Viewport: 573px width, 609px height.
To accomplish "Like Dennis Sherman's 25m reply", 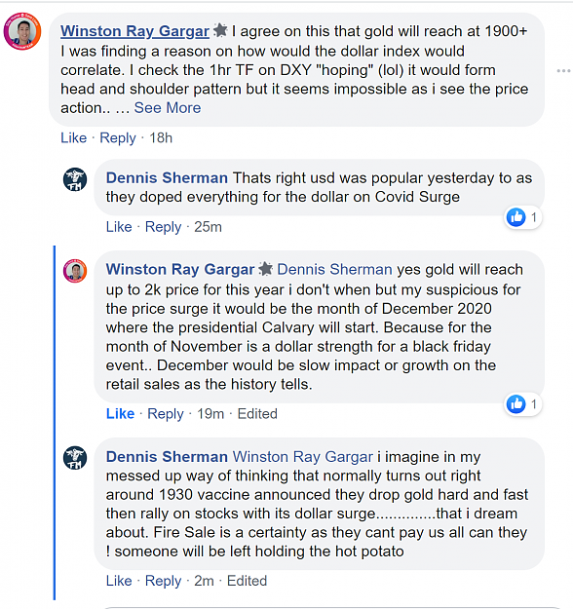I will 119,227.
